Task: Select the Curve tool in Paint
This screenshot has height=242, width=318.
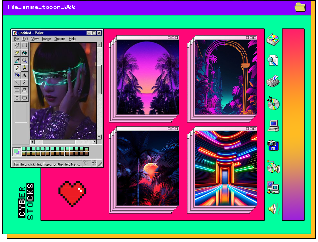Action: coord(24,83)
